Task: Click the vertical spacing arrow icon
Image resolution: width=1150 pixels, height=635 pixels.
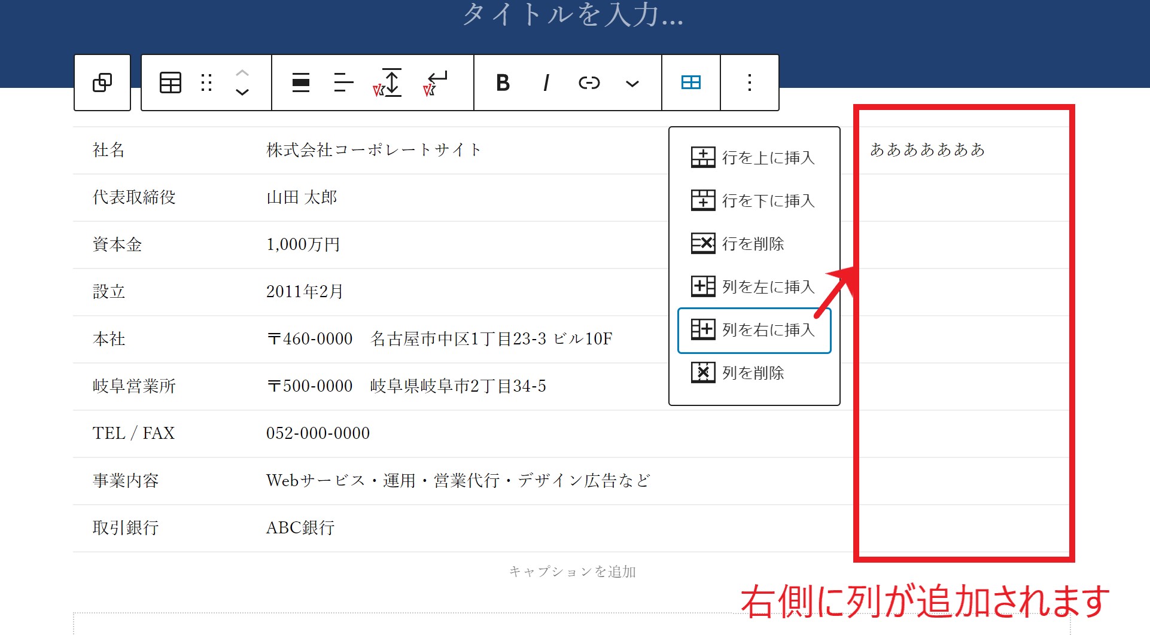Action: click(388, 83)
